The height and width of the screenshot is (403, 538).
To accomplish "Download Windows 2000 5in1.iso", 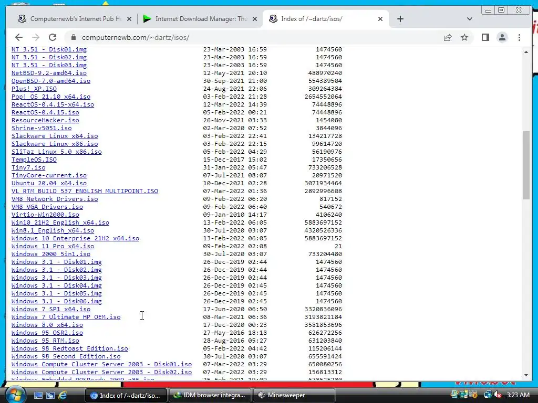I will [x=51, y=254].
